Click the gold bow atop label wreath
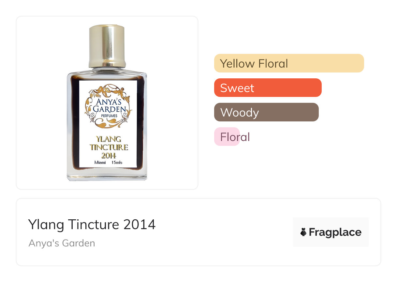The width and height of the screenshot is (397, 282). pyautogui.click(x=108, y=89)
